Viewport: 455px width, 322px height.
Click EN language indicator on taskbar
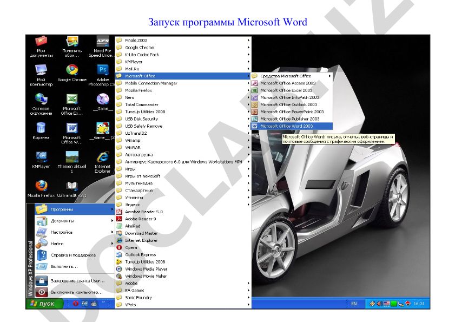coord(354,304)
